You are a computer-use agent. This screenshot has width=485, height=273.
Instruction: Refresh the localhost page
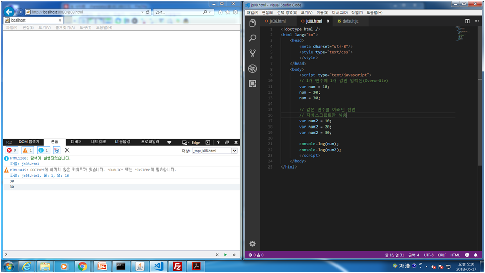pyautogui.click(x=147, y=12)
